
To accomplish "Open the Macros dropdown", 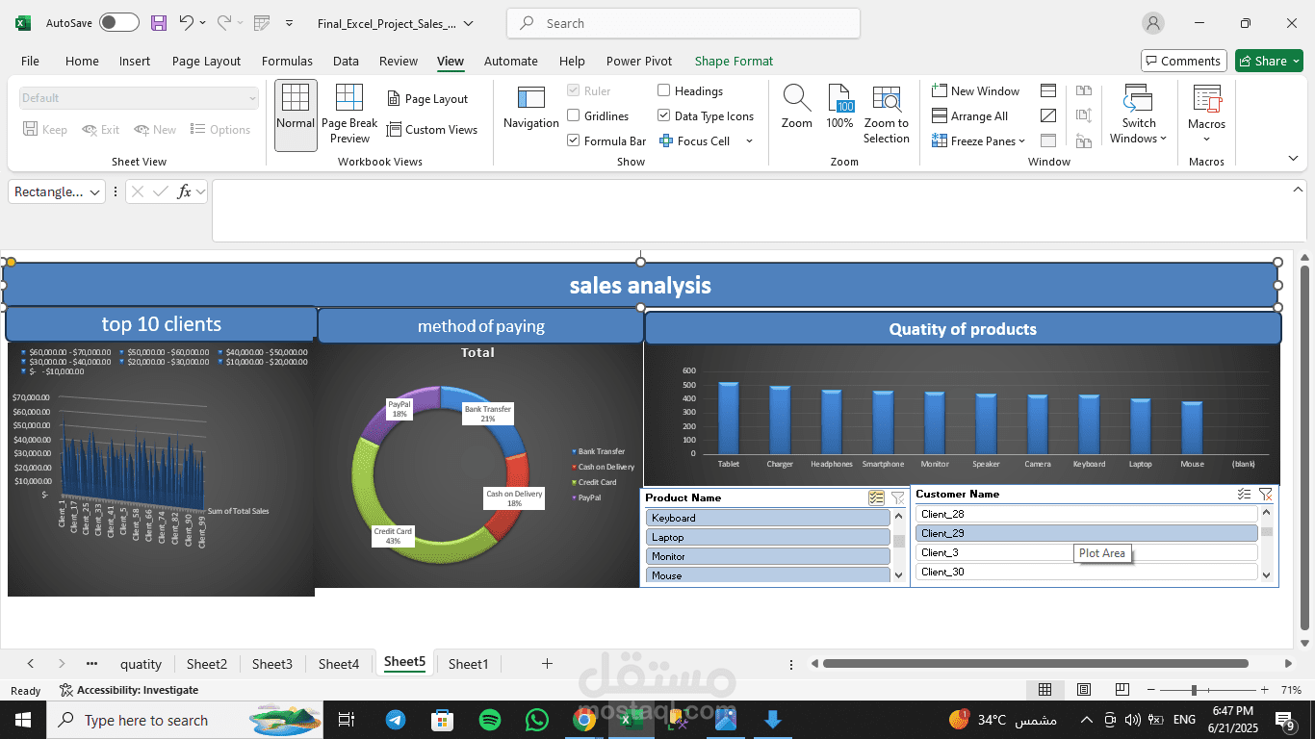I will 1206,114.
